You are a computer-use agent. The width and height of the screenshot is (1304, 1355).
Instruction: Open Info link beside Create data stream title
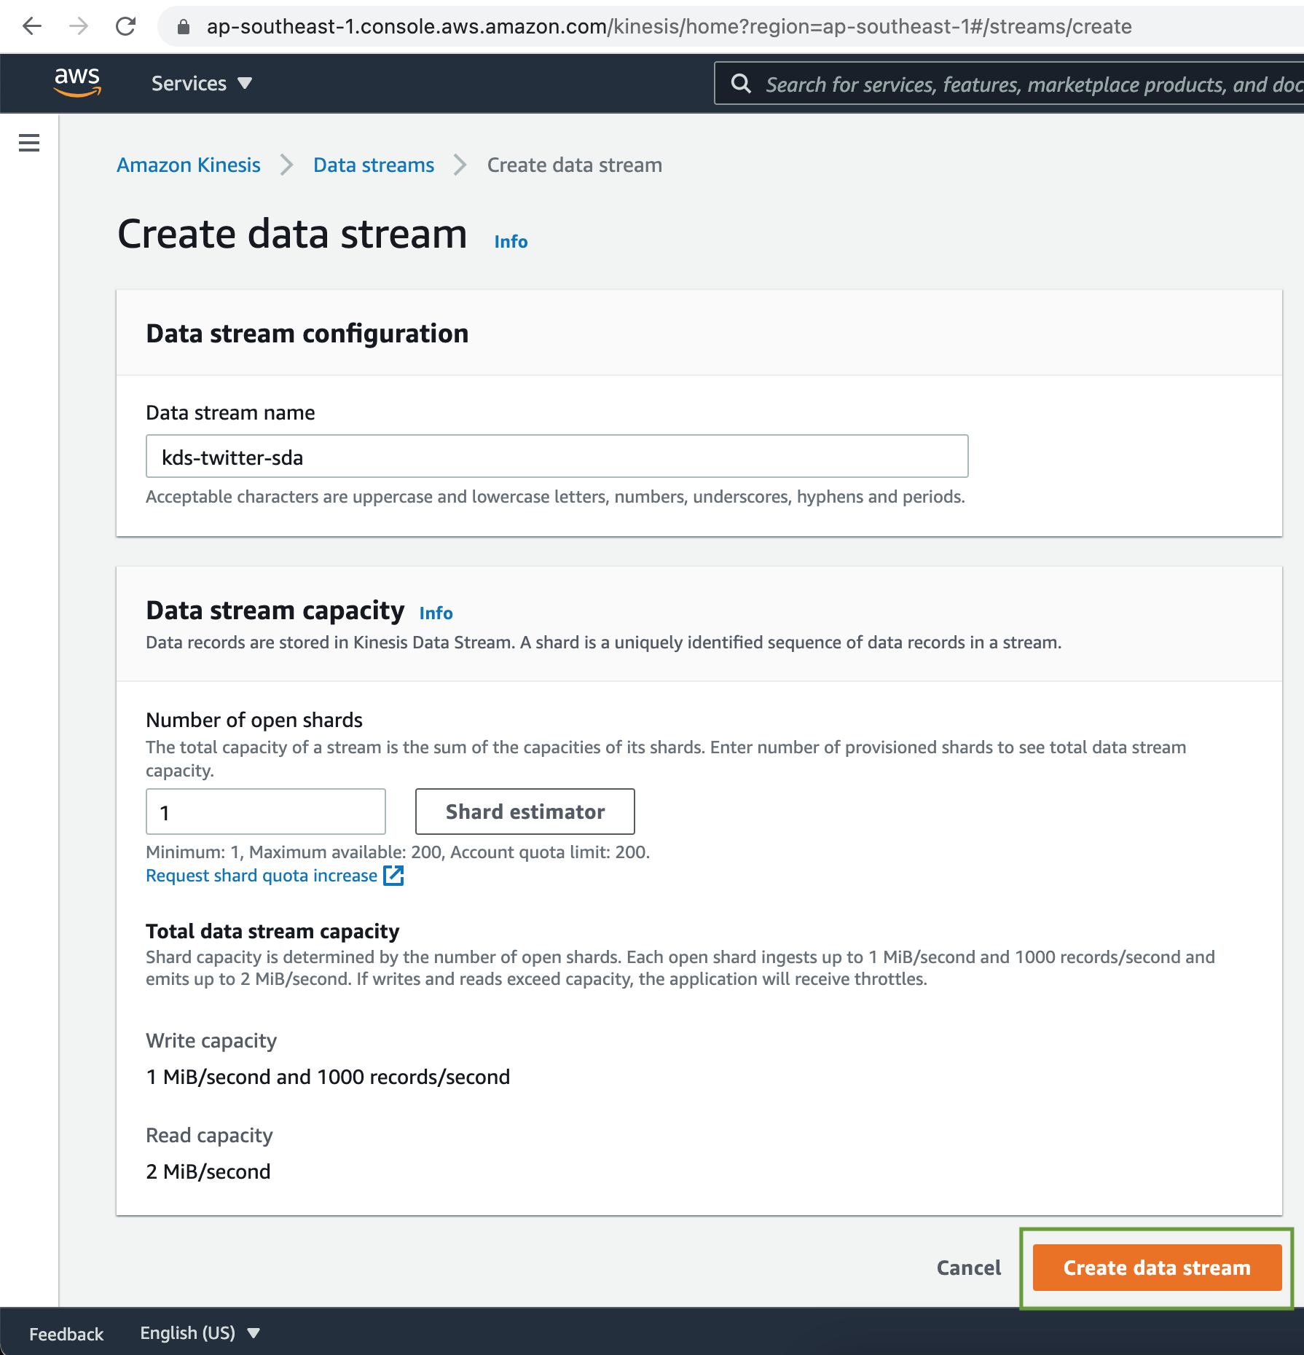511,242
